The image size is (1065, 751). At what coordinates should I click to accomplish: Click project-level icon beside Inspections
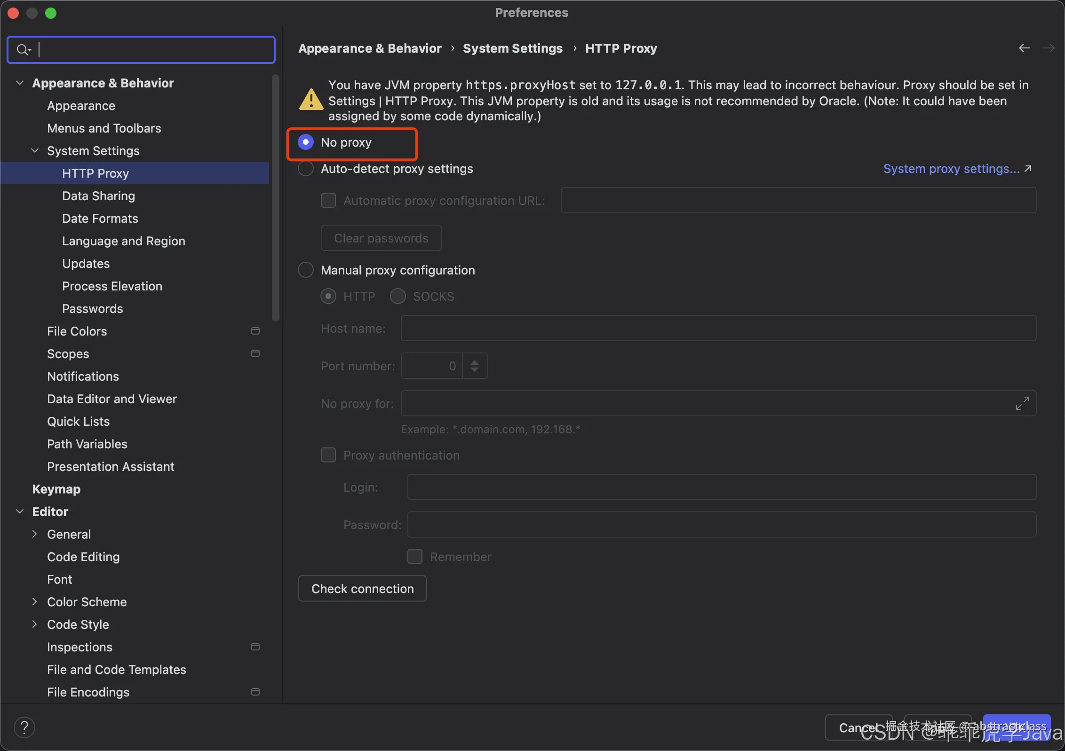tap(255, 647)
